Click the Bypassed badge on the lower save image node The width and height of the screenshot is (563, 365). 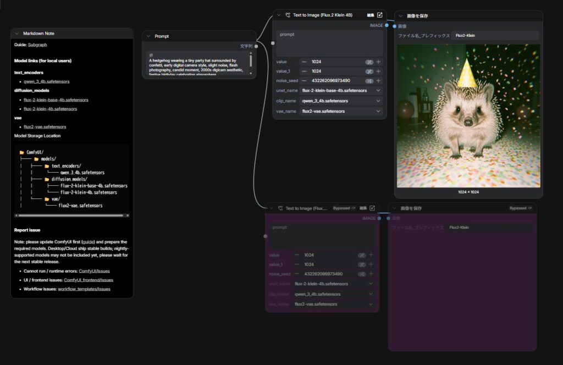click(520, 208)
